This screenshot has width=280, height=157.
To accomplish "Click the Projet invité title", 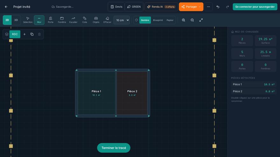I will pos(22,7).
